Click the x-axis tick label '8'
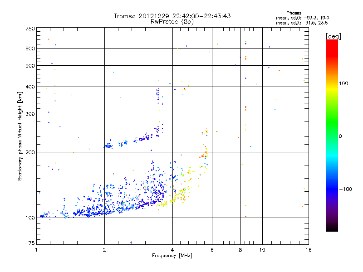This screenshot has height=272, width=363. click(240, 250)
